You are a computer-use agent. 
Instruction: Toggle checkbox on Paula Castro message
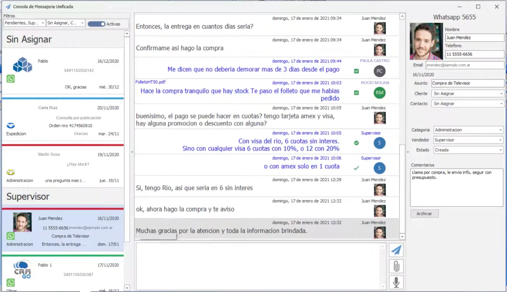[x=356, y=71]
